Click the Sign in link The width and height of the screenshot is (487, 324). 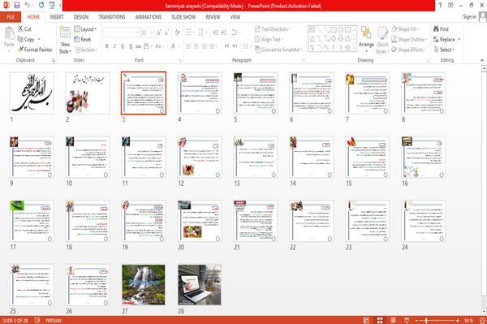pyautogui.click(x=470, y=17)
